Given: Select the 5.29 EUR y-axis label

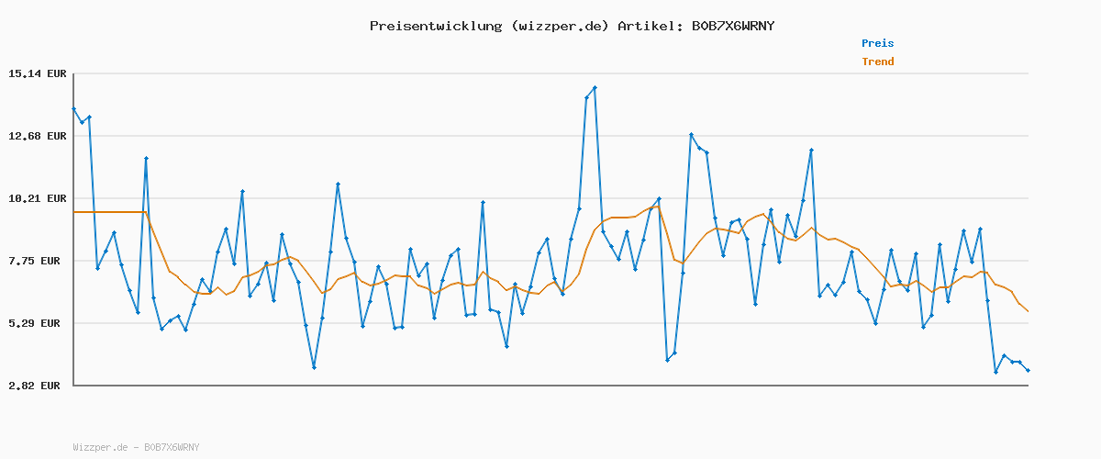Looking at the screenshot, I should pos(34,323).
